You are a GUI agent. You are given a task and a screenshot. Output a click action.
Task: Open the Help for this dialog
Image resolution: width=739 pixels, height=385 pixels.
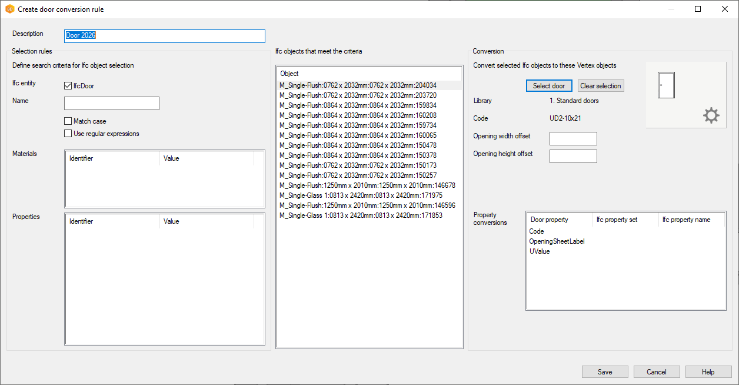[x=708, y=371]
